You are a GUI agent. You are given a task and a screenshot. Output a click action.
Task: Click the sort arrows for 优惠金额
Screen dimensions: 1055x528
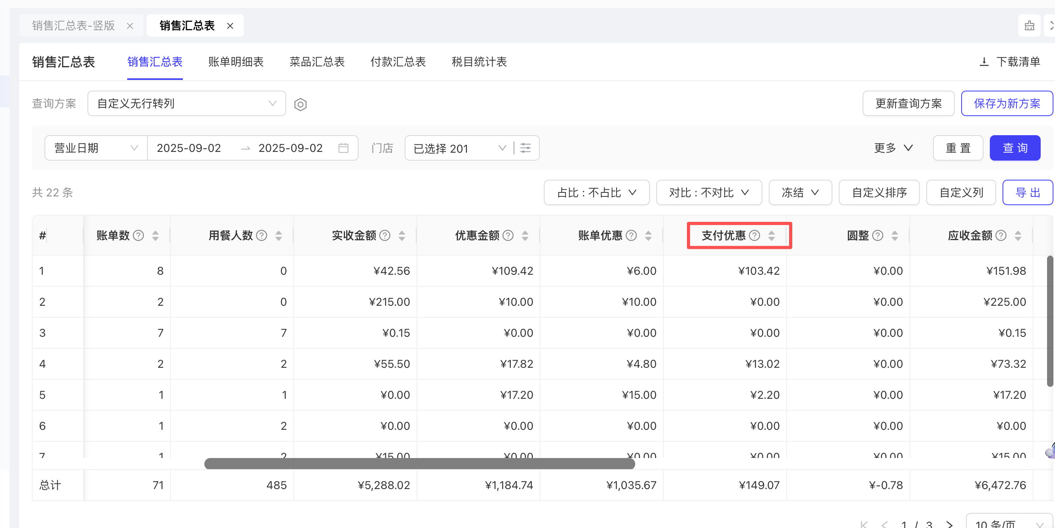(525, 235)
